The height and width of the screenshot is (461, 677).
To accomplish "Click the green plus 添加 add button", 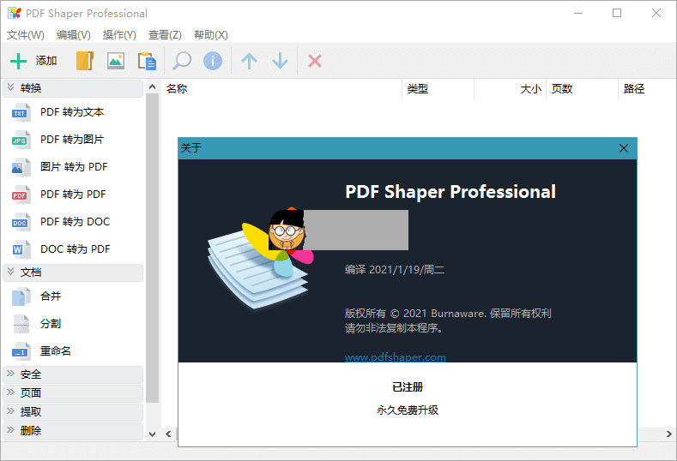I will (33, 61).
